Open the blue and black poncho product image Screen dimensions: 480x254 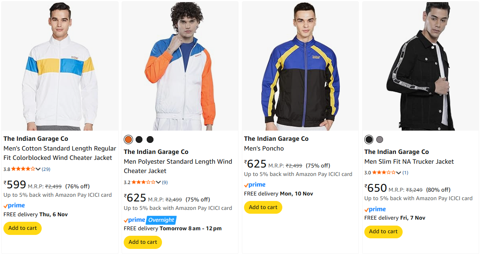300,66
